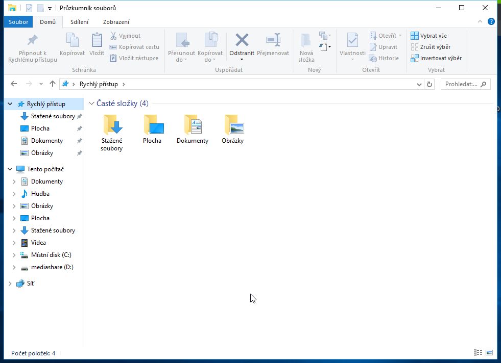Expand the Síť network node
The width and height of the screenshot is (501, 363).
click(10, 283)
